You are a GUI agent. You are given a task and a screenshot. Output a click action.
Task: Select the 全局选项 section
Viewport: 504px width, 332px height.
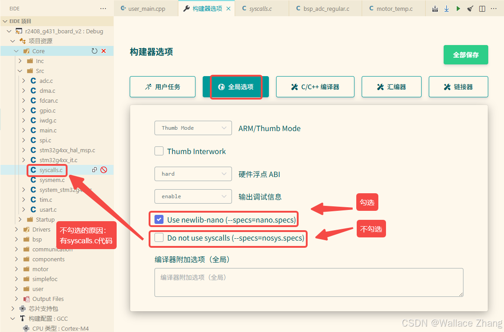pyautogui.click(x=236, y=87)
